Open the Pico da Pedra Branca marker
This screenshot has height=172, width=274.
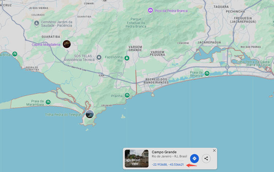point(150,10)
